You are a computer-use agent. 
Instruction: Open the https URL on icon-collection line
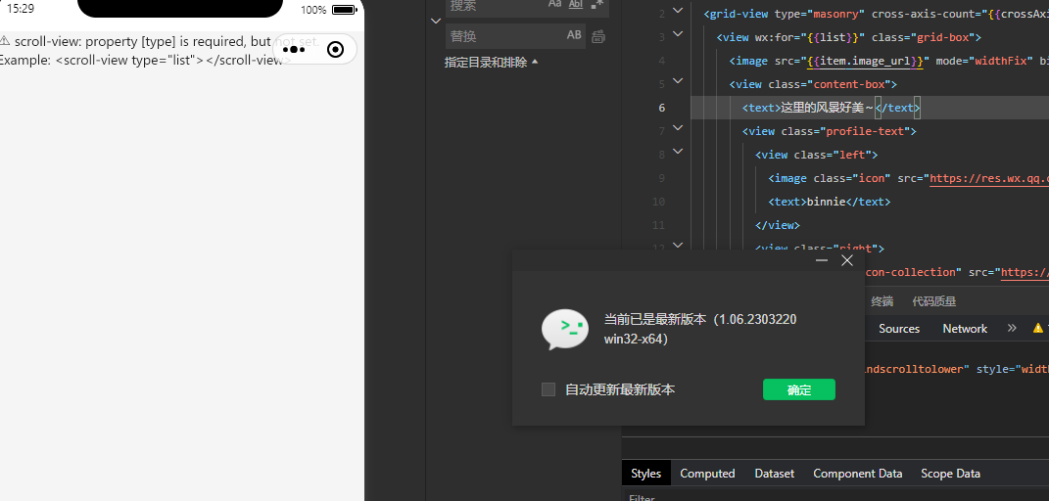(x=1025, y=272)
